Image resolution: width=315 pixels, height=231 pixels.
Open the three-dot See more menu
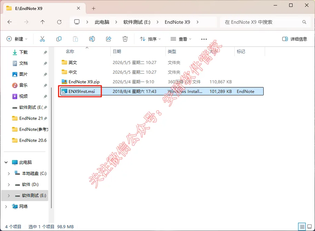pos(204,39)
